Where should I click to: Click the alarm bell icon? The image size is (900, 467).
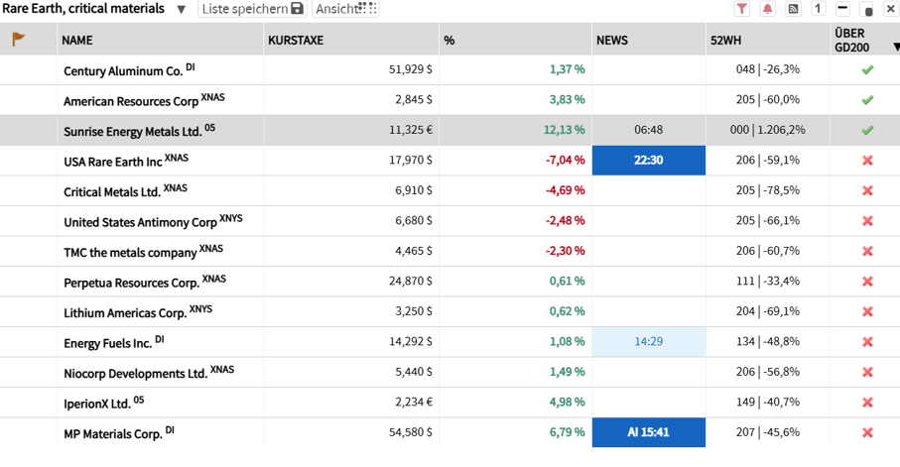click(767, 9)
